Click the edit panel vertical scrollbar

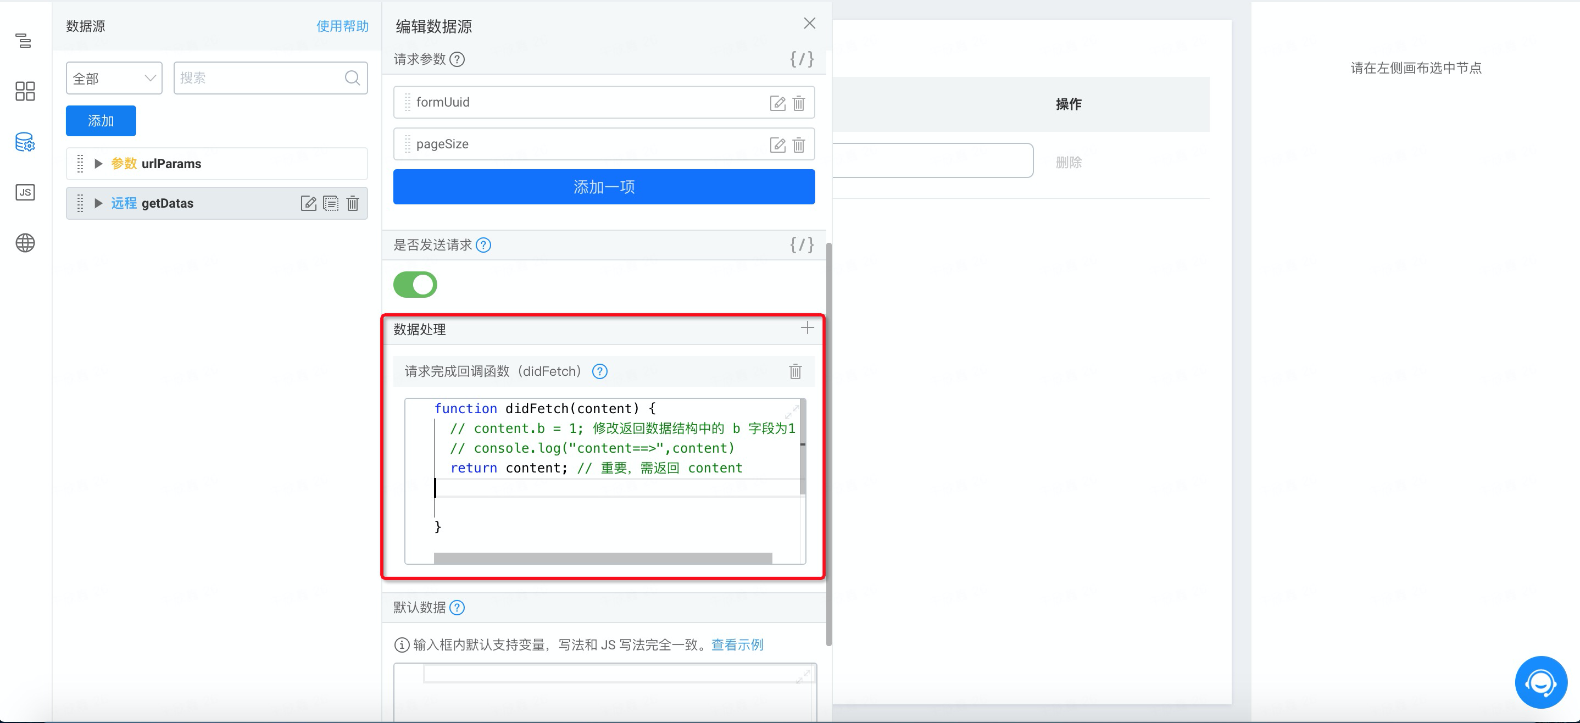click(x=828, y=444)
